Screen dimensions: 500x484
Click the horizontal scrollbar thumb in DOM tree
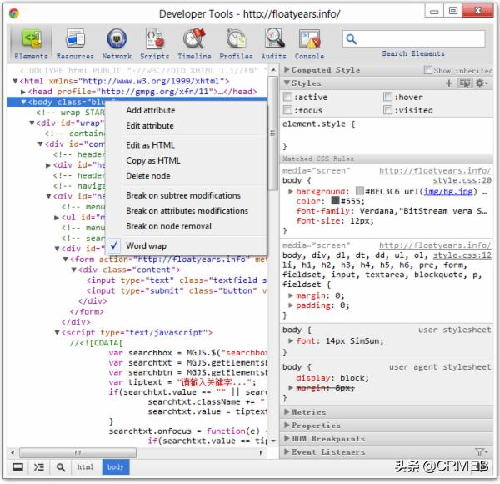coord(77,452)
